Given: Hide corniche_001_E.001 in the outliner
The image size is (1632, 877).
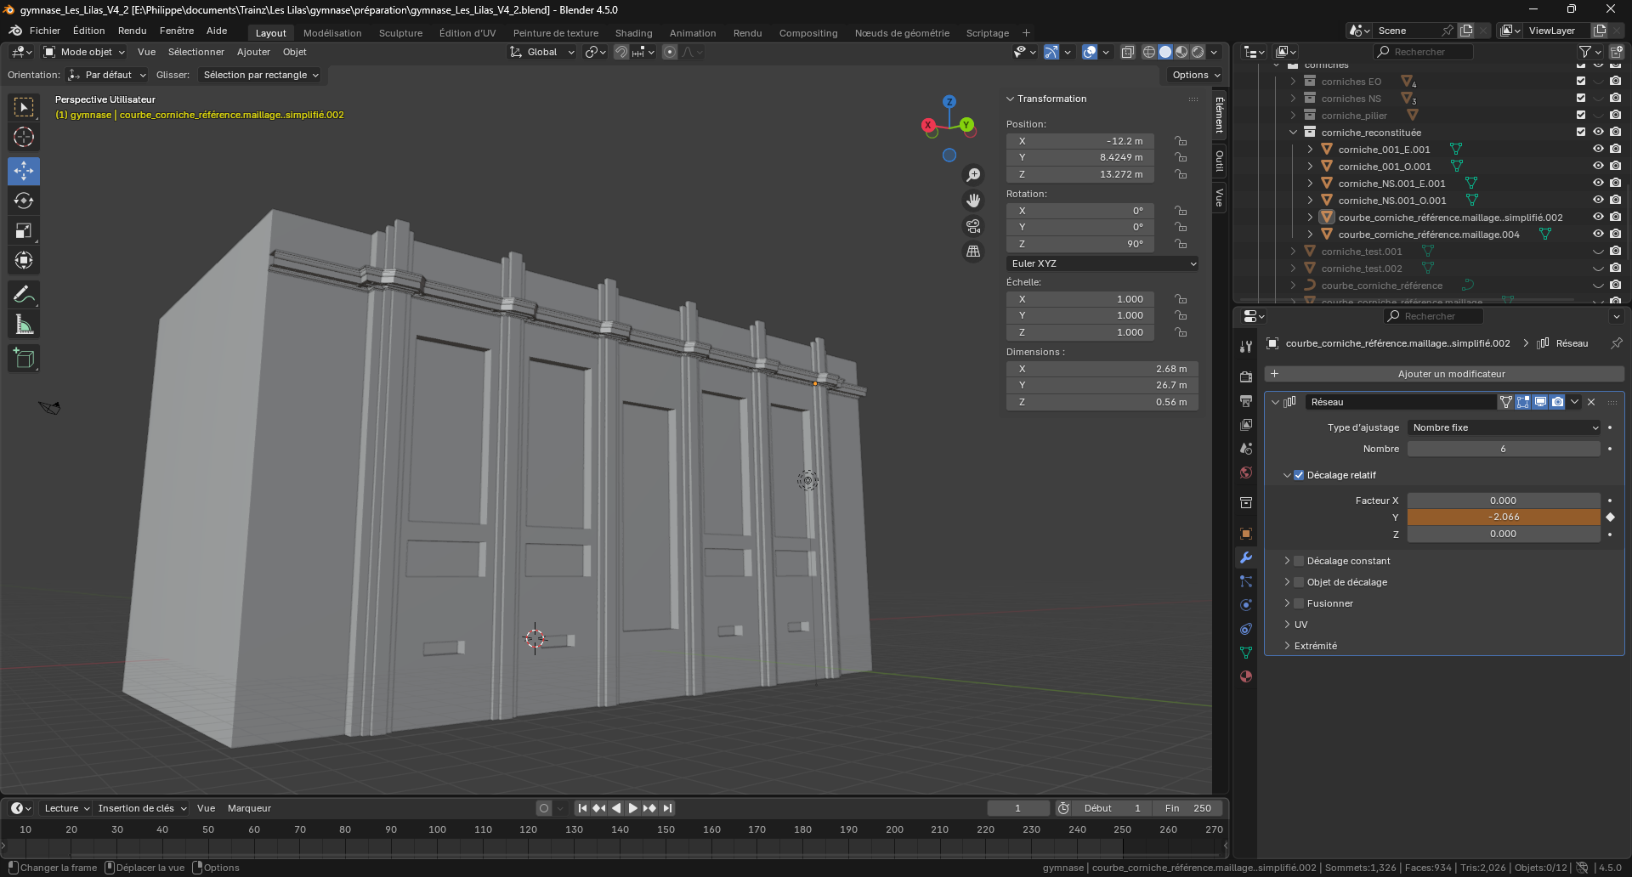Looking at the screenshot, I should pyautogui.click(x=1598, y=150).
